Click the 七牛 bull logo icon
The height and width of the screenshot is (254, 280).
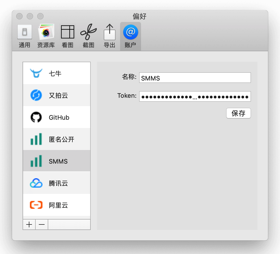click(x=36, y=73)
